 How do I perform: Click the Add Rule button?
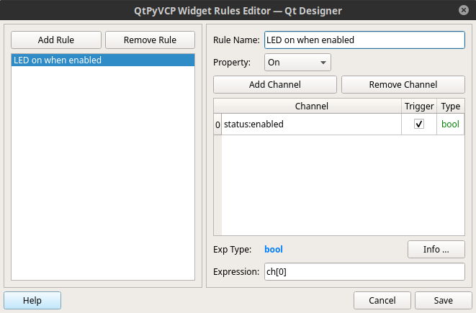tap(56, 40)
